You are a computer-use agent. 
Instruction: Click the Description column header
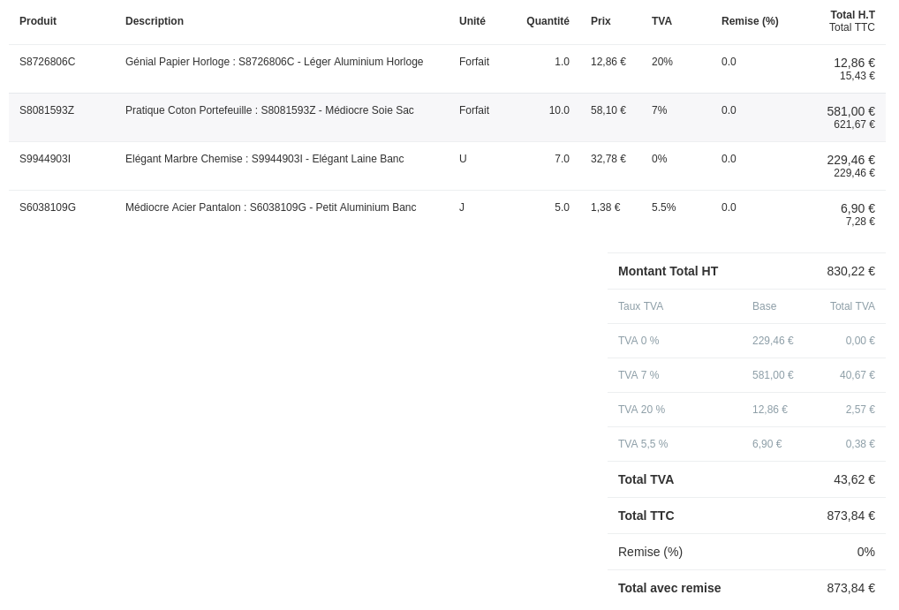tap(155, 21)
